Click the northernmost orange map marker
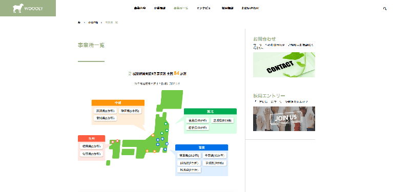Viewport: 393px width, 192px height. pos(153,135)
